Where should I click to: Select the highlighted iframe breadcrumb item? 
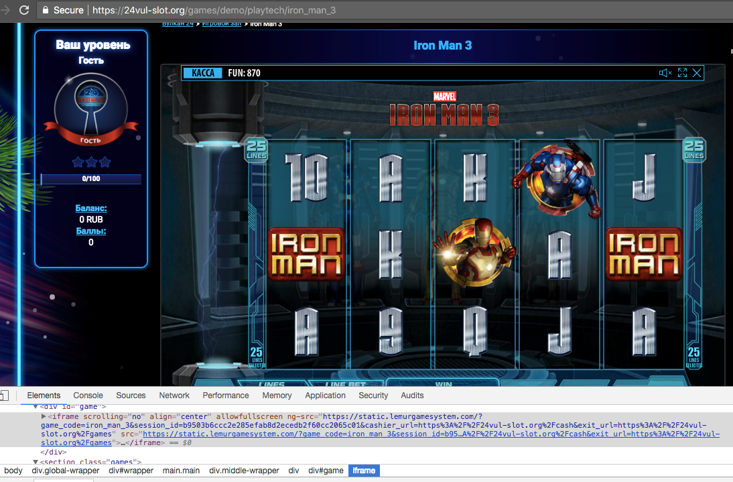click(x=364, y=471)
